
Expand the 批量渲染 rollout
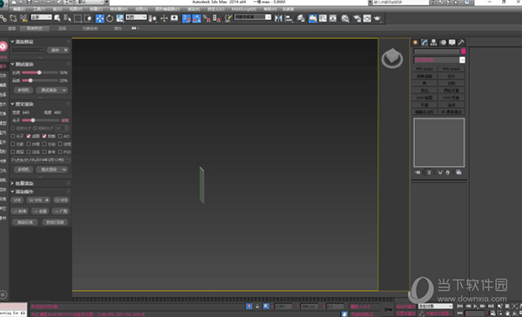pos(13,184)
